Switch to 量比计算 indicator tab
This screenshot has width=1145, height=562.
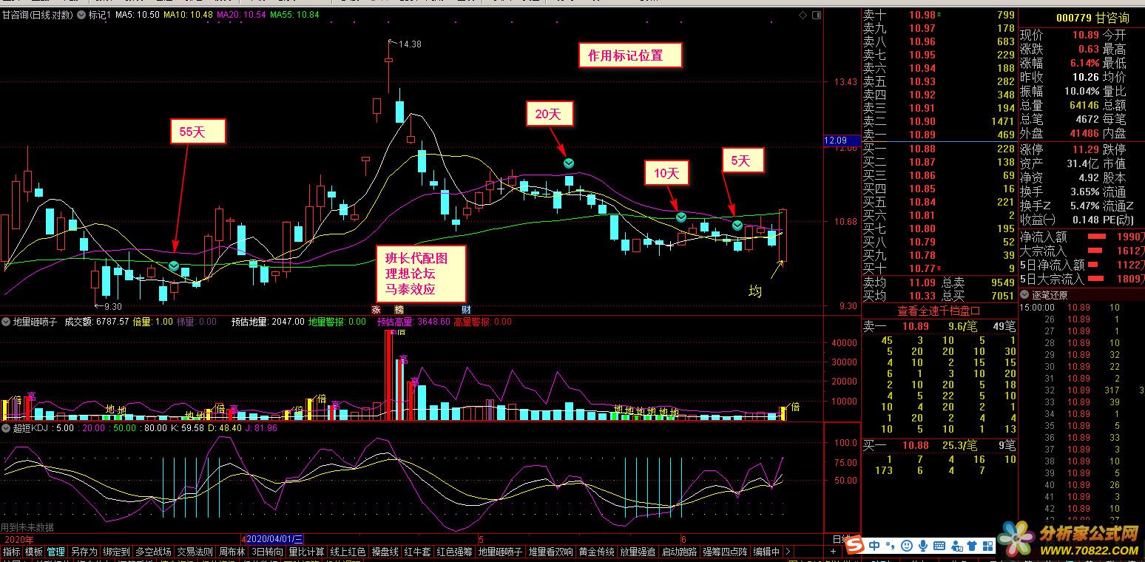[x=306, y=552]
